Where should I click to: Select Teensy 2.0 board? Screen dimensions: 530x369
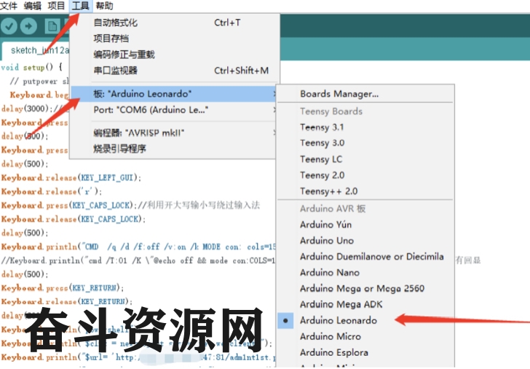tap(365, 175)
